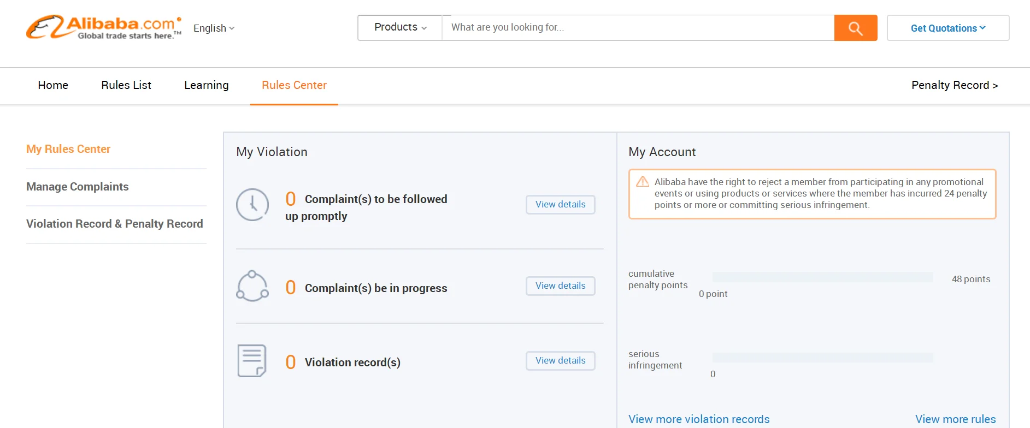Viewport: 1030px width, 428px height.
Task: Switch to the Rules List tab
Action: coord(126,85)
